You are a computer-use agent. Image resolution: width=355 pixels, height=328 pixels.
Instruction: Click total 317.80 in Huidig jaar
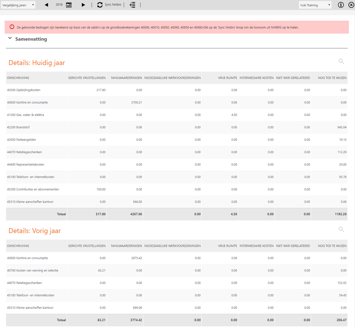[100, 214]
